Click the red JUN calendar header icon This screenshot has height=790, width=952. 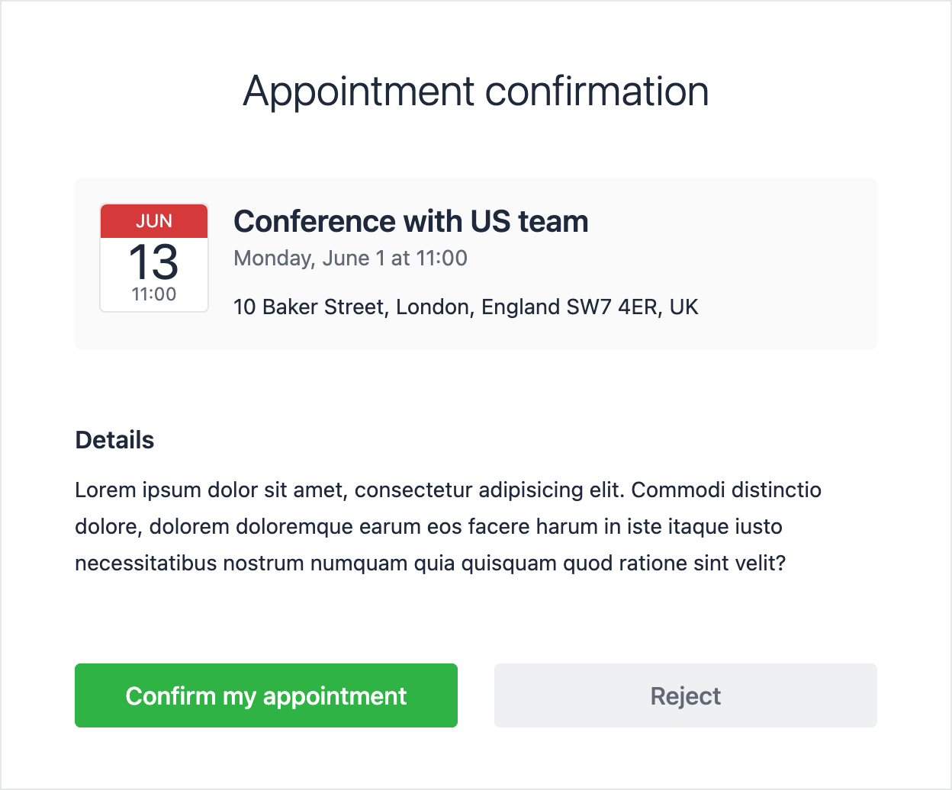click(x=153, y=220)
